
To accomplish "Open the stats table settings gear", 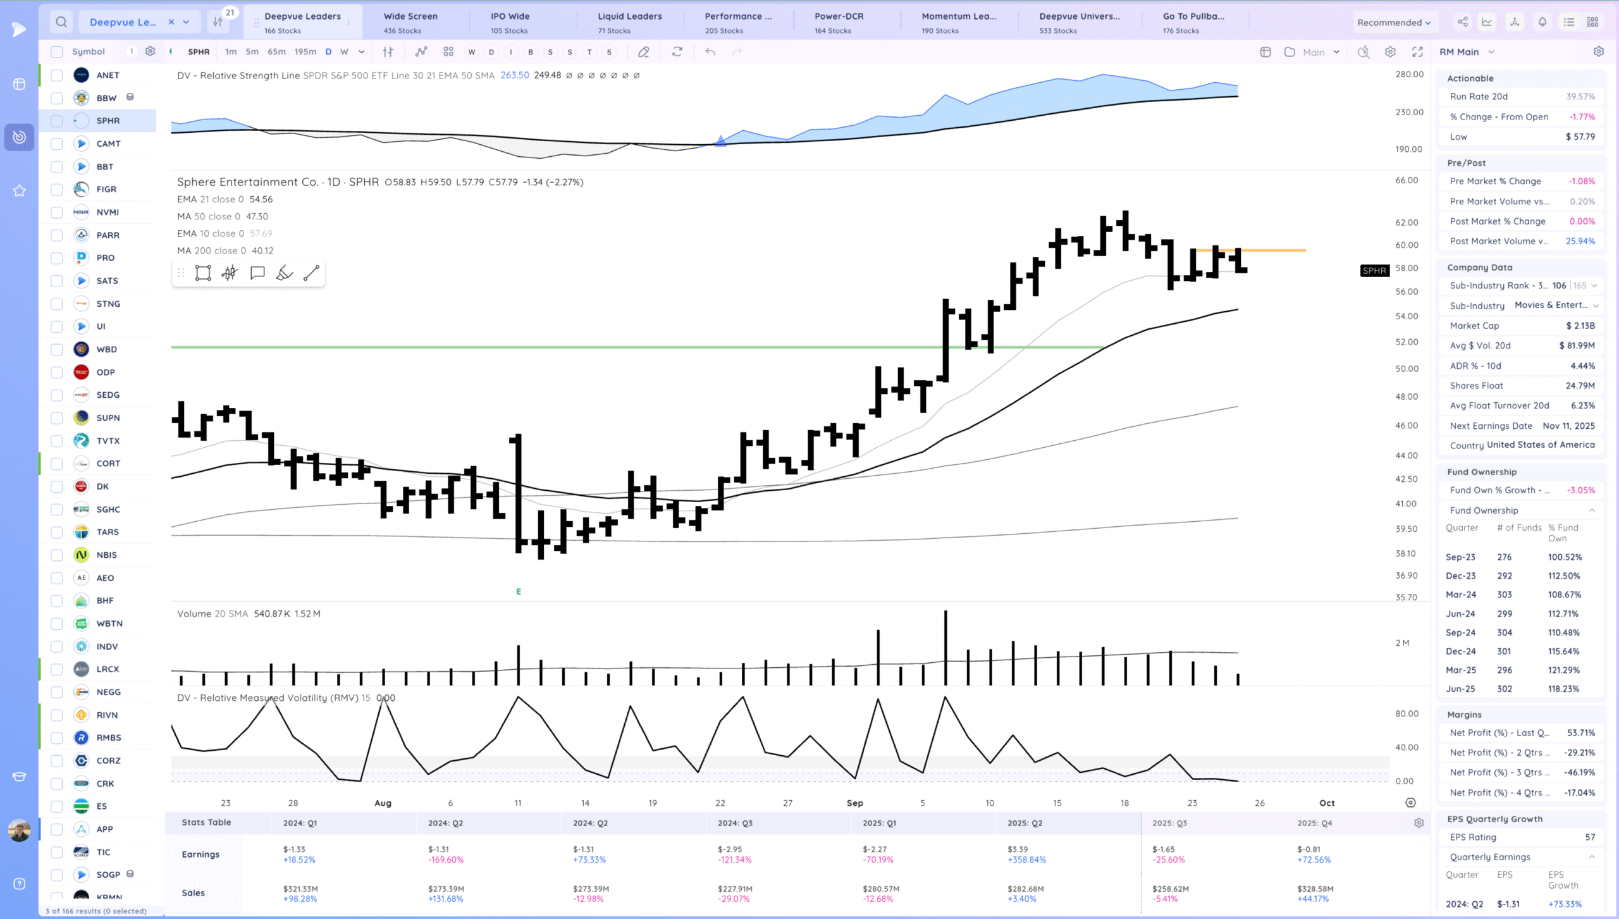I will [1419, 823].
